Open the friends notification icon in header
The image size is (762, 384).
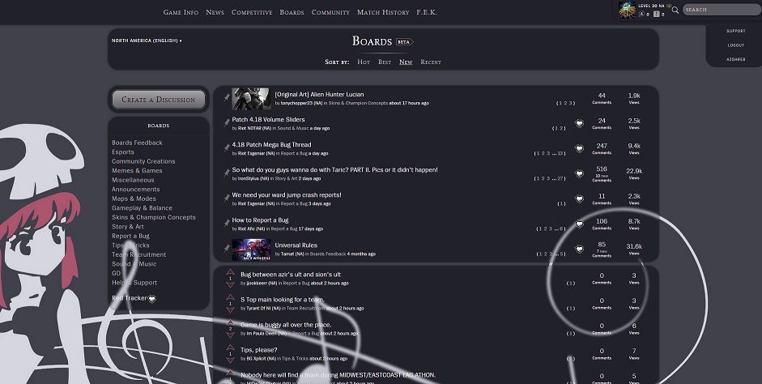(x=641, y=14)
